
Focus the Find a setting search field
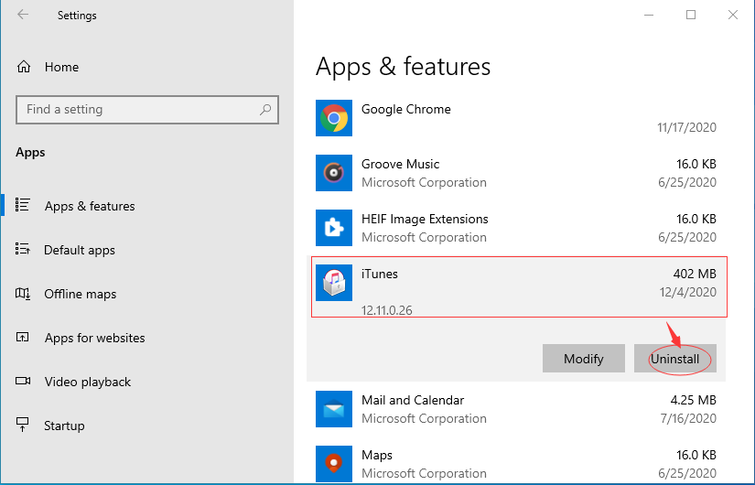(147, 110)
